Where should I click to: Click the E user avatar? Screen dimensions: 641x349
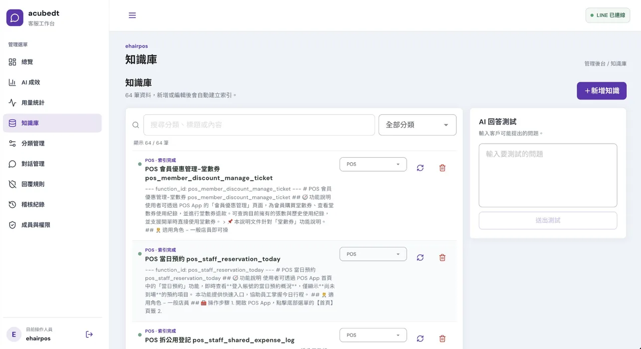click(x=14, y=334)
